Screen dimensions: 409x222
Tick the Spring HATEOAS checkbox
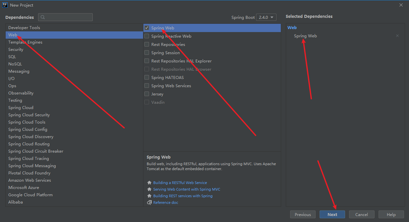pyautogui.click(x=147, y=78)
